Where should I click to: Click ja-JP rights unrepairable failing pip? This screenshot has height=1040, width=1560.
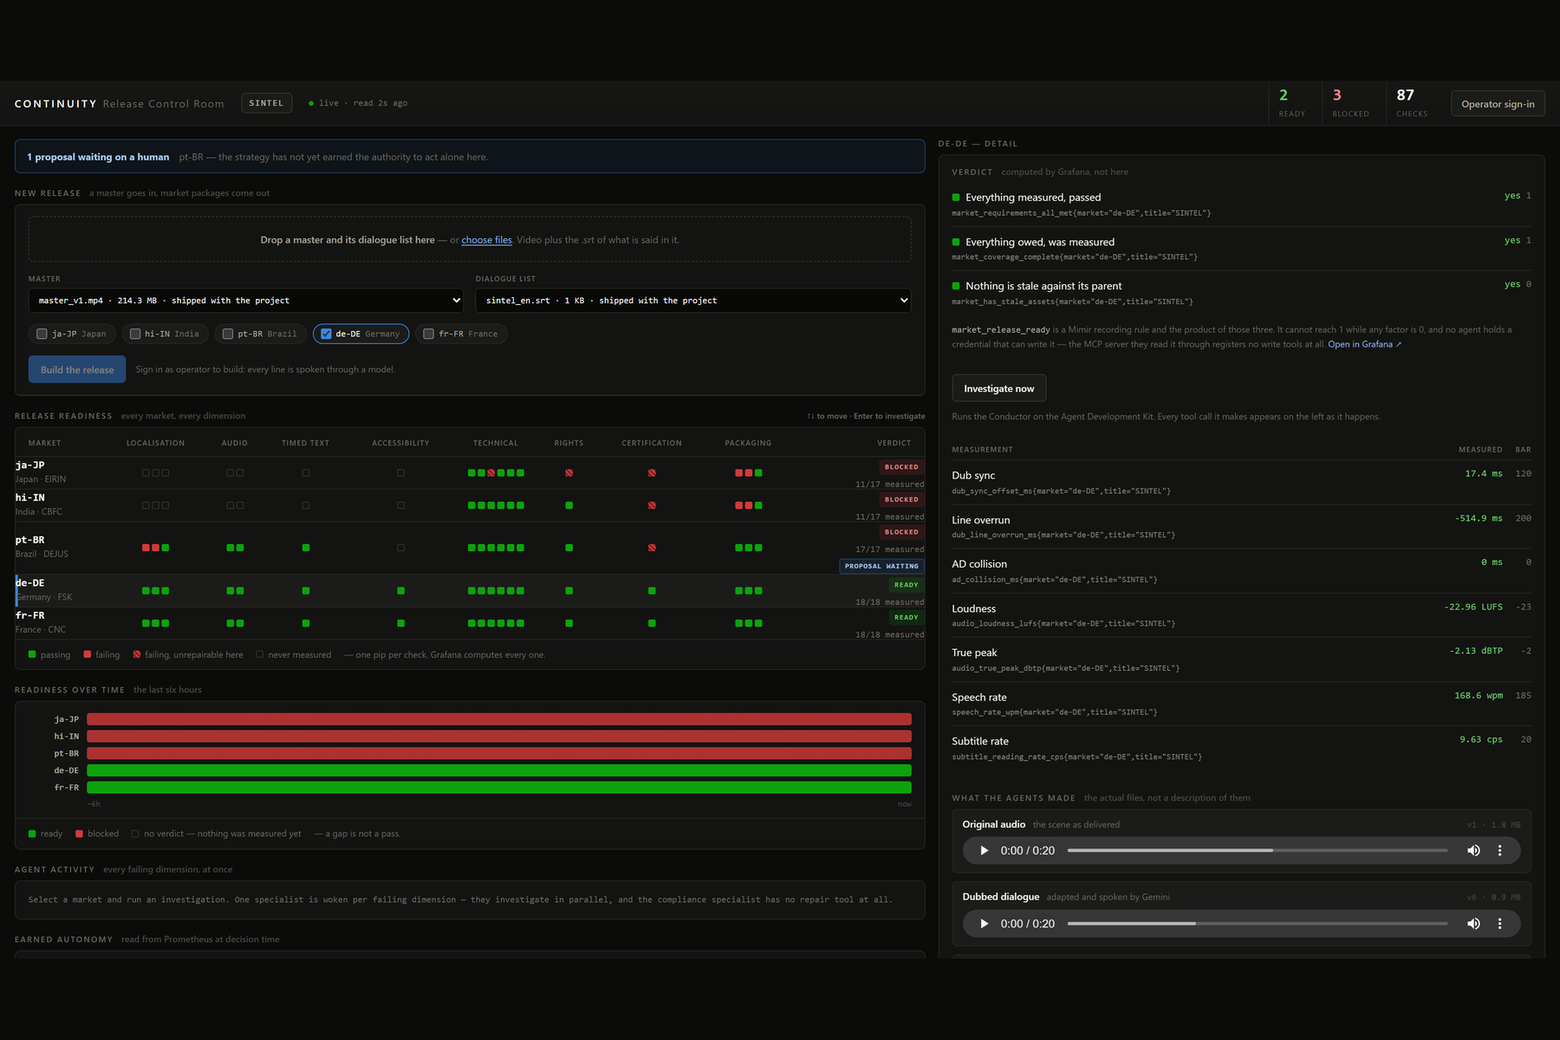point(569,473)
